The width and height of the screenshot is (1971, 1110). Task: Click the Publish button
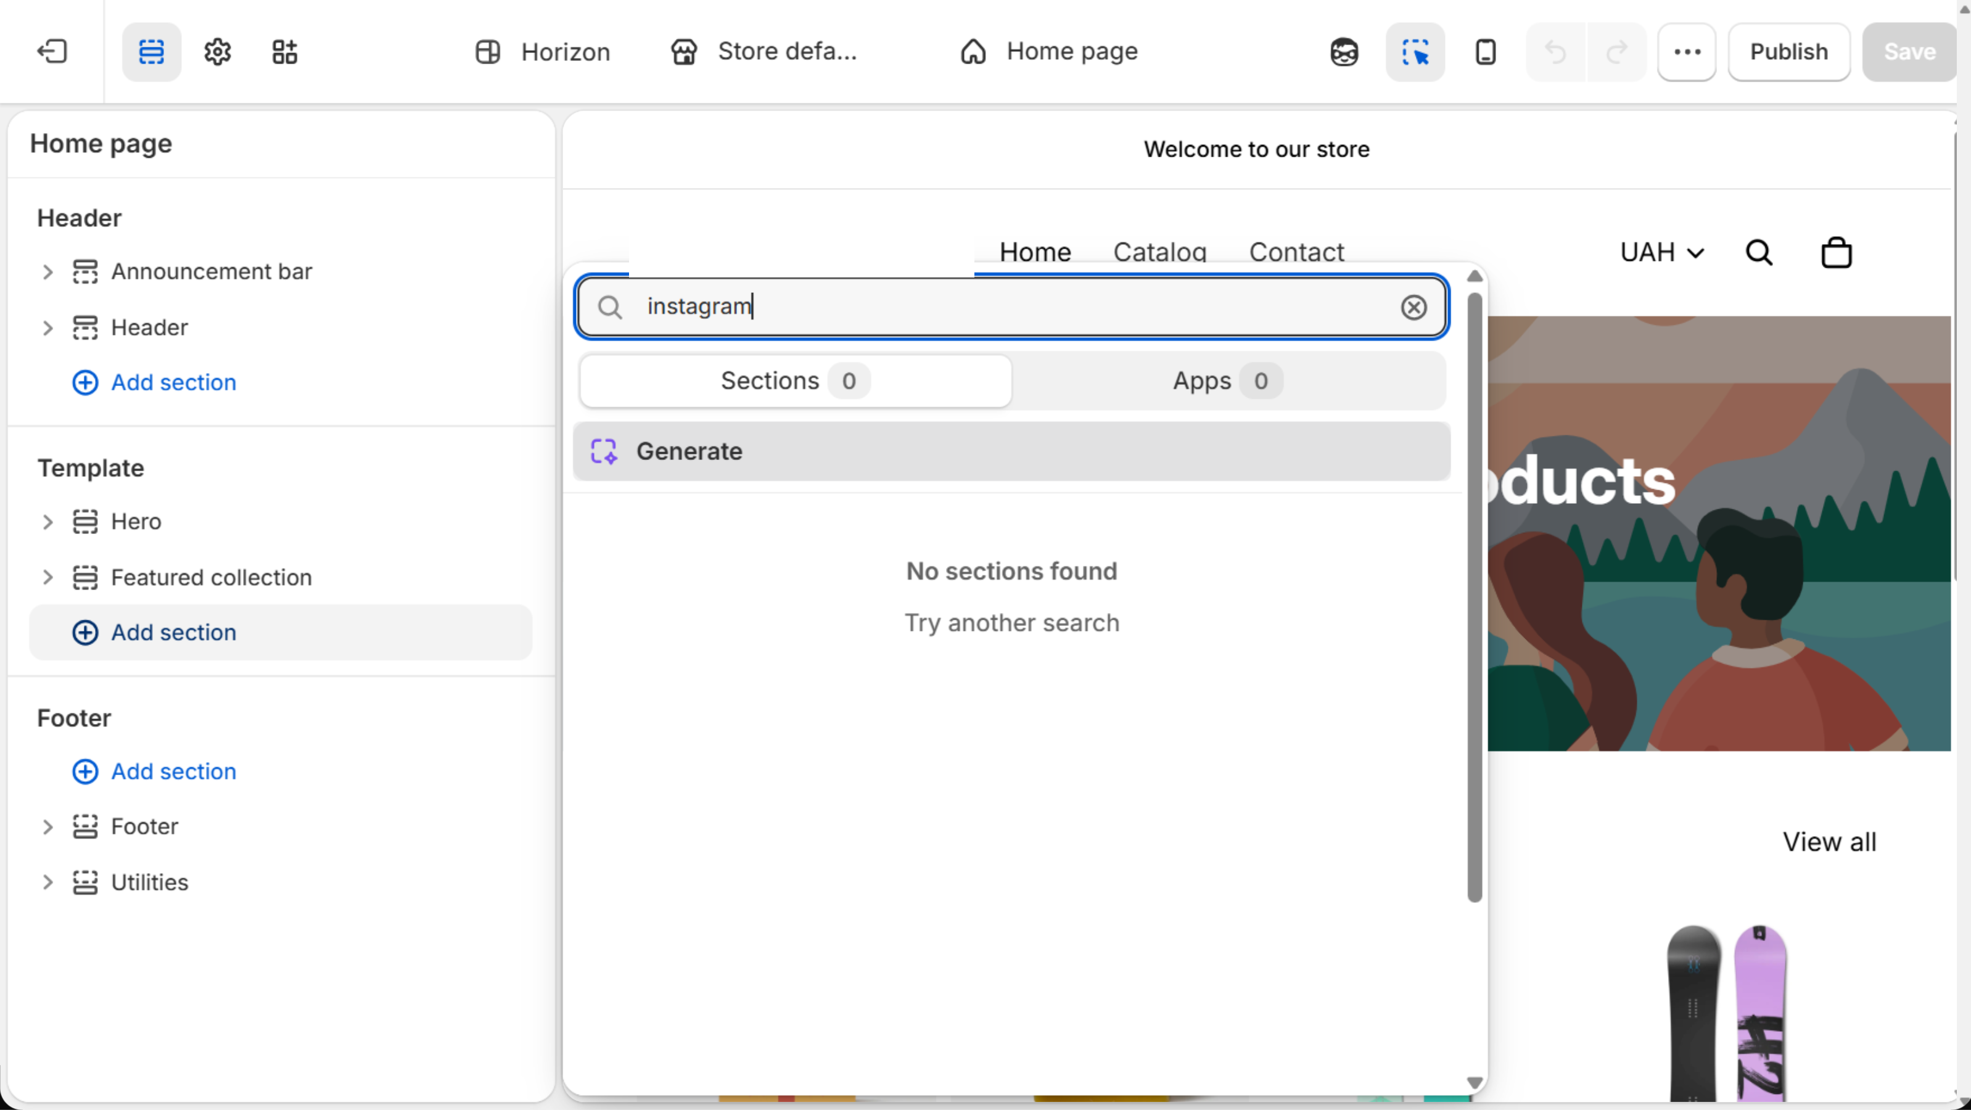(1788, 51)
